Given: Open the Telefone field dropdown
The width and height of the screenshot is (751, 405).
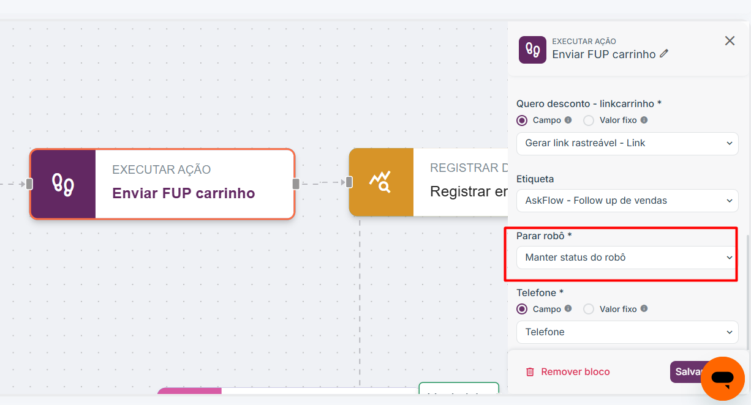Looking at the screenshot, I should [627, 332].
